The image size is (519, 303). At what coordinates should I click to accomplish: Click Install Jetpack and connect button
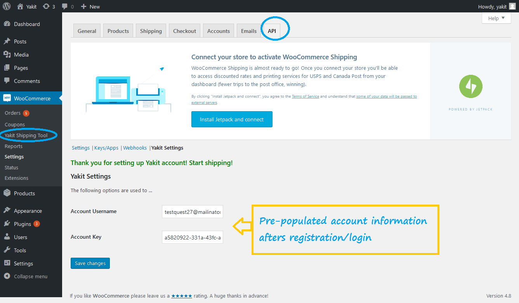(232, 119)
